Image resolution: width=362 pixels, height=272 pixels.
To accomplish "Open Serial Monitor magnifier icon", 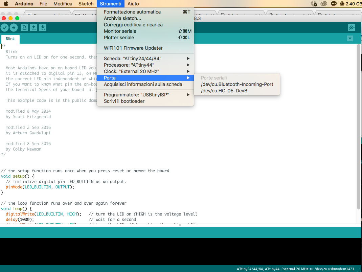I will tap(352, 28).
